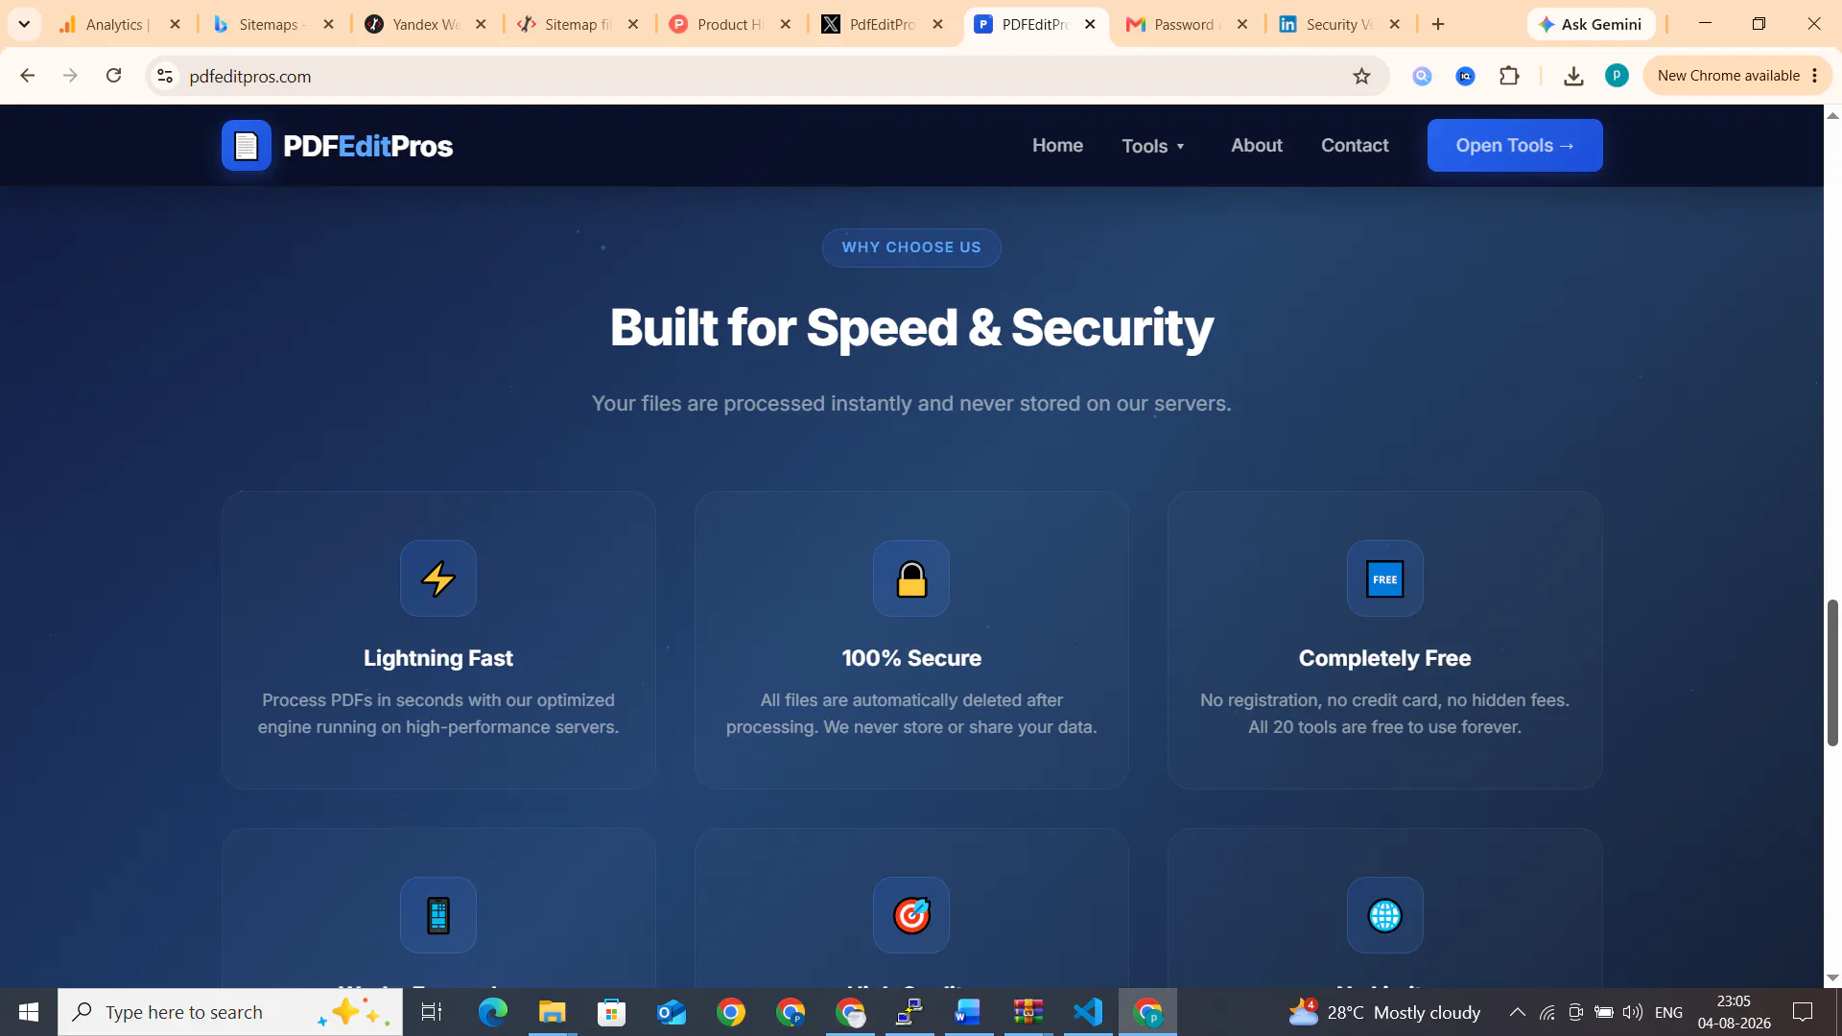Click the '100% Secure' card title
The image size is (1842, 1036).
point(911,658)
